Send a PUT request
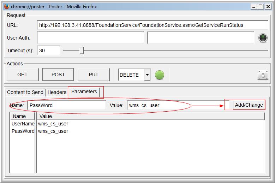The image size is (275, 183). click(x=94, y=75)
